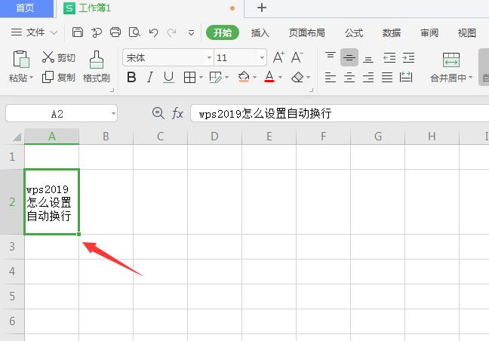Toggle bold formatting

coord(131,77)
